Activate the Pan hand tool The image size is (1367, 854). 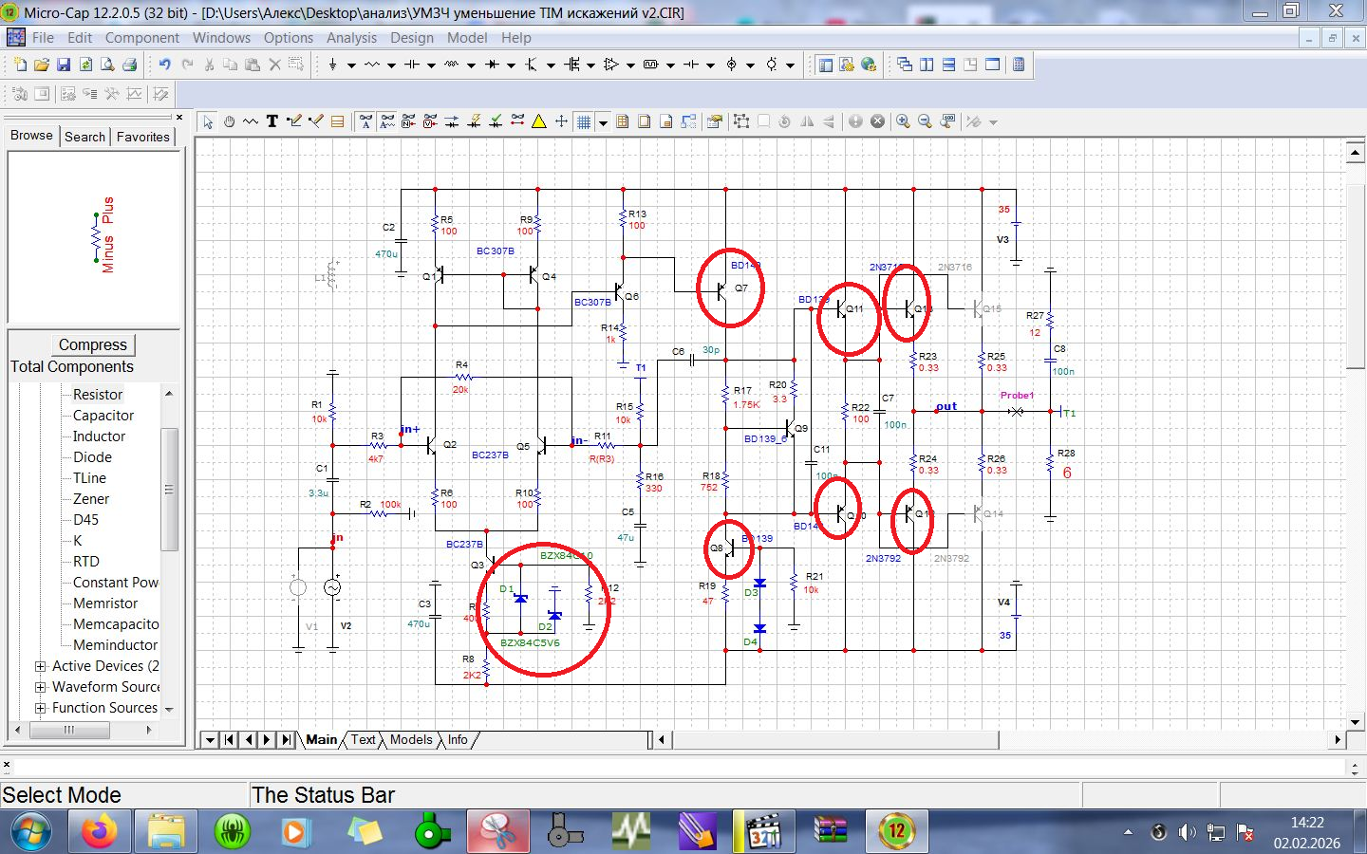pyautogui.click(x=229, y=121)
